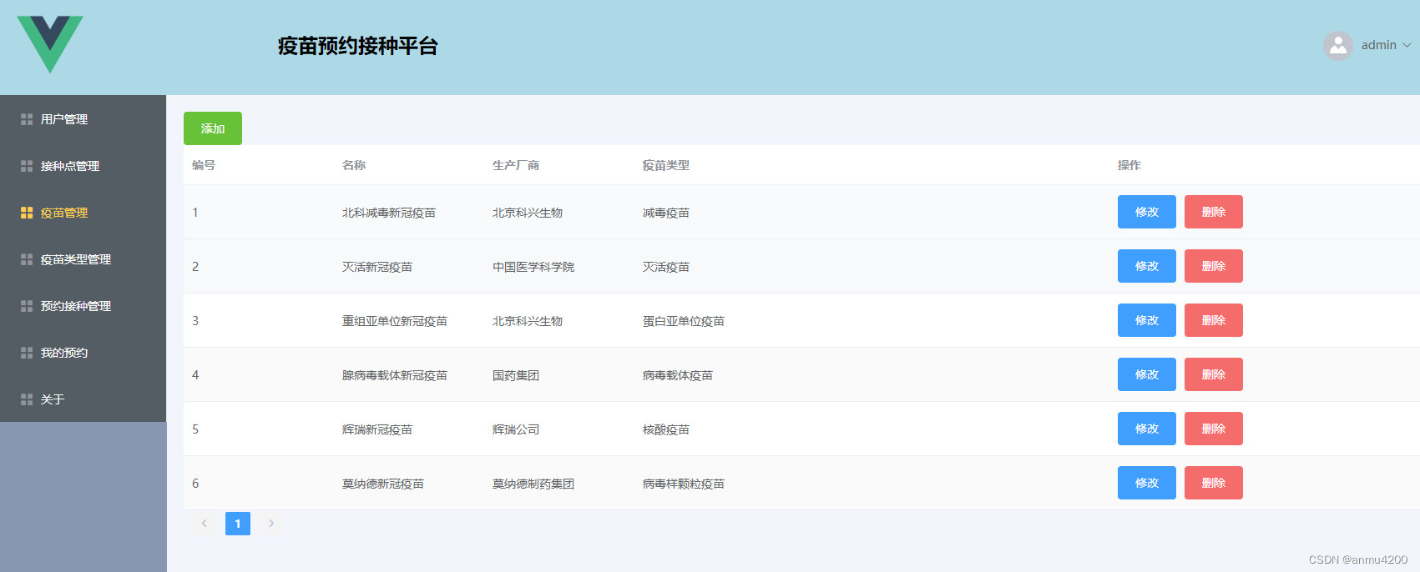1420x572 pixels.
Task: Click the 生产厂商 column header
Action: tap(516, 165)
